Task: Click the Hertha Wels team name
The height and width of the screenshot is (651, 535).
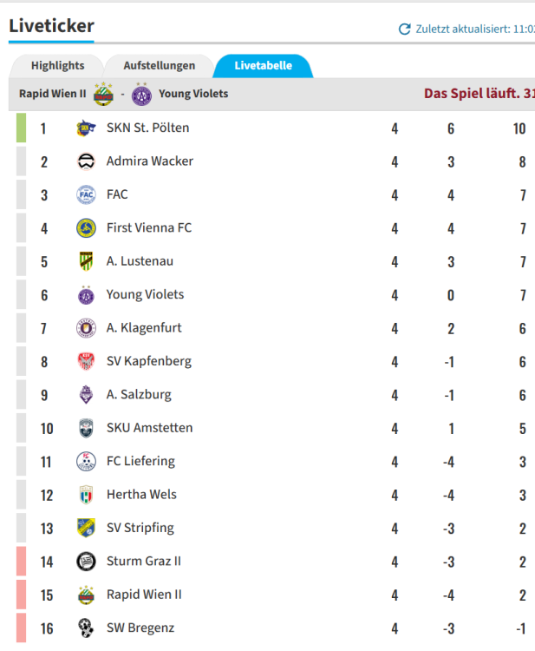Action: click(x=141, y=495)
